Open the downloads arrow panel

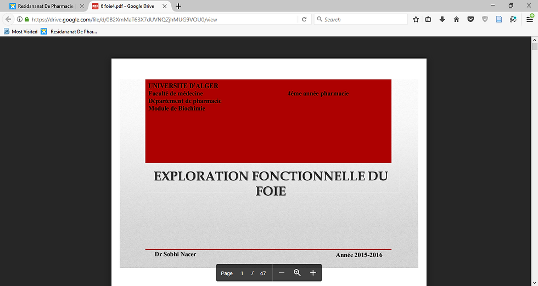point(442,20)
